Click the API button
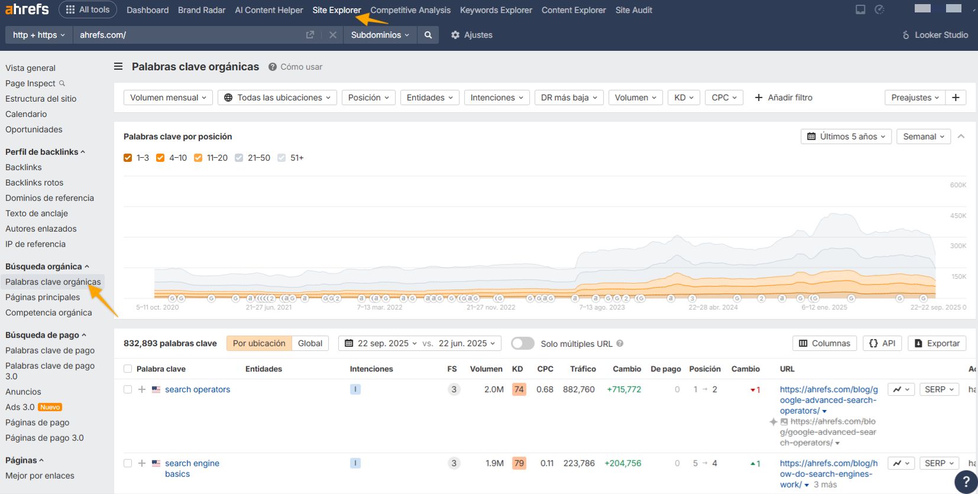This screenshot has height=494, width=978. pyautogui.click(x=882, y=343)
